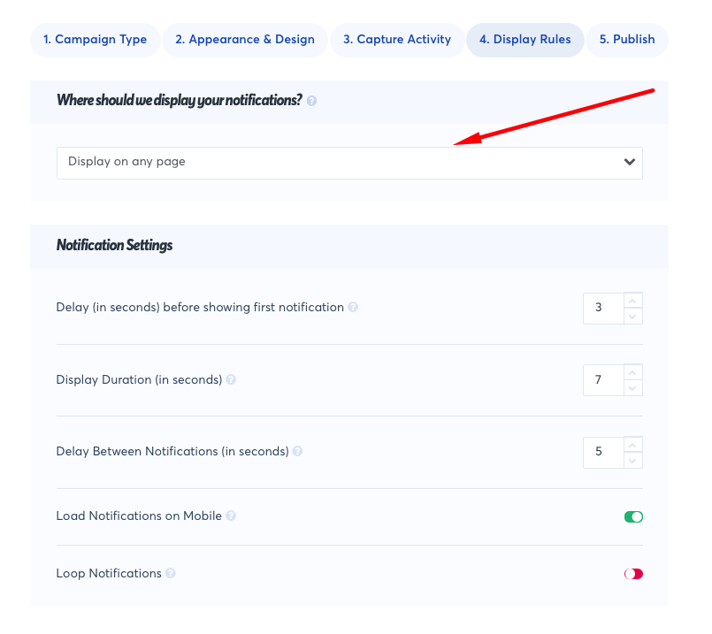Click help icon beside Display Duration label
The width and height of the screenshot is (712, 634).
pos(231,380)
